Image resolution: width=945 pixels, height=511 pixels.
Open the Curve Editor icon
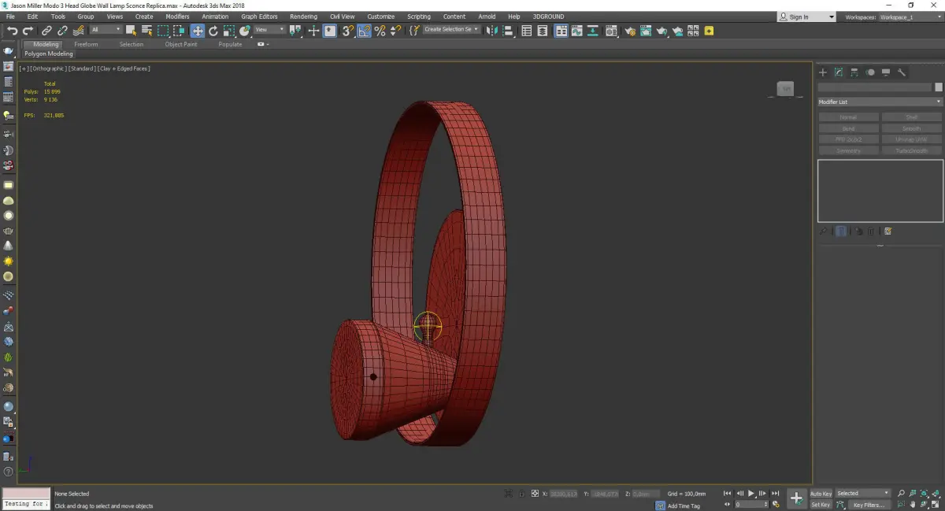(x=576, y=31)
